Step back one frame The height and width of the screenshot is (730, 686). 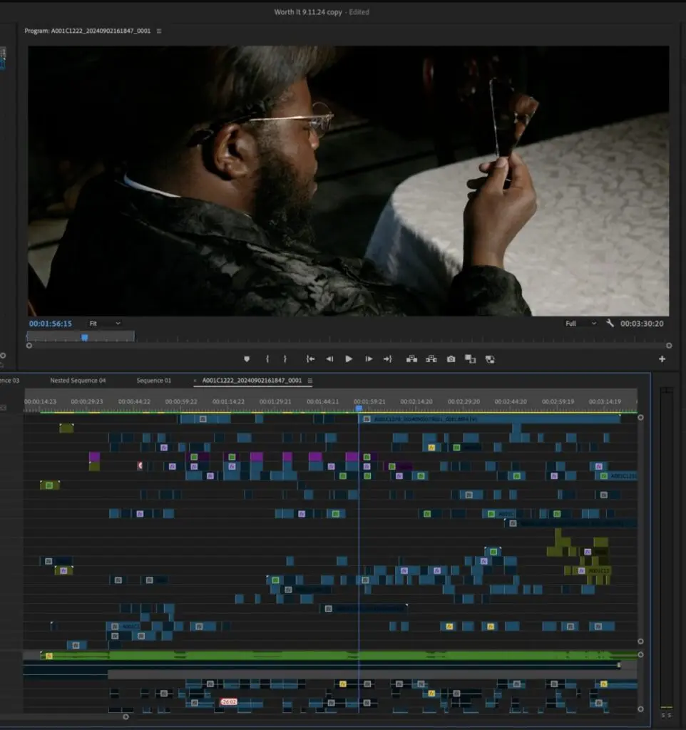click(x=329, y=359)
